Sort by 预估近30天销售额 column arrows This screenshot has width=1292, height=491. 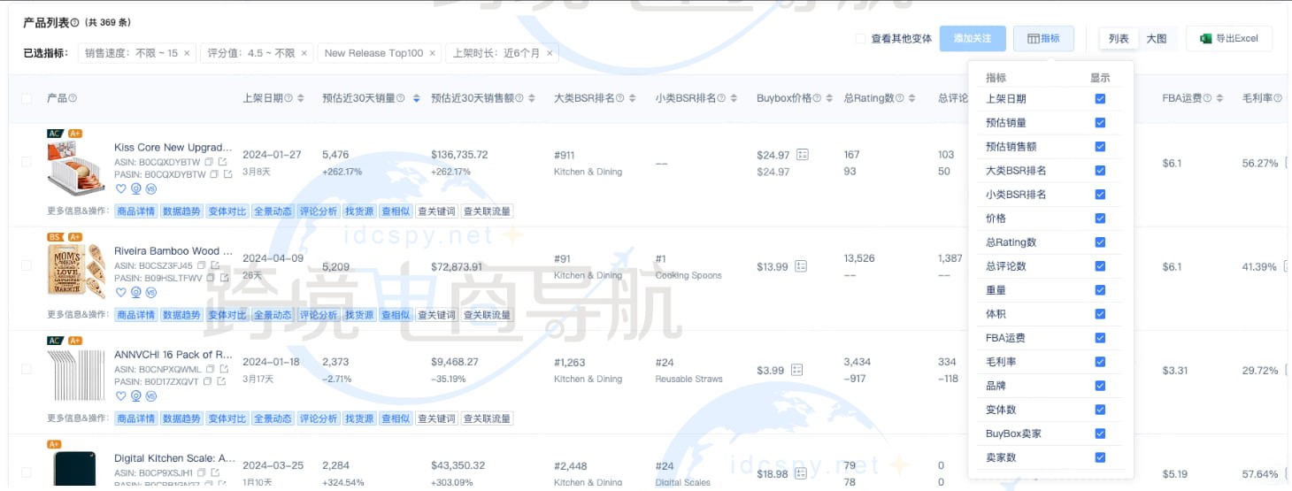click(531, 98)
